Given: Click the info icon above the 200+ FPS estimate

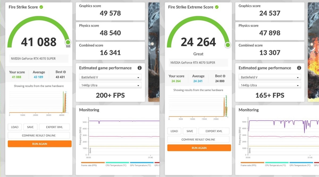Looking at the screenshot, I should (140, 68).
